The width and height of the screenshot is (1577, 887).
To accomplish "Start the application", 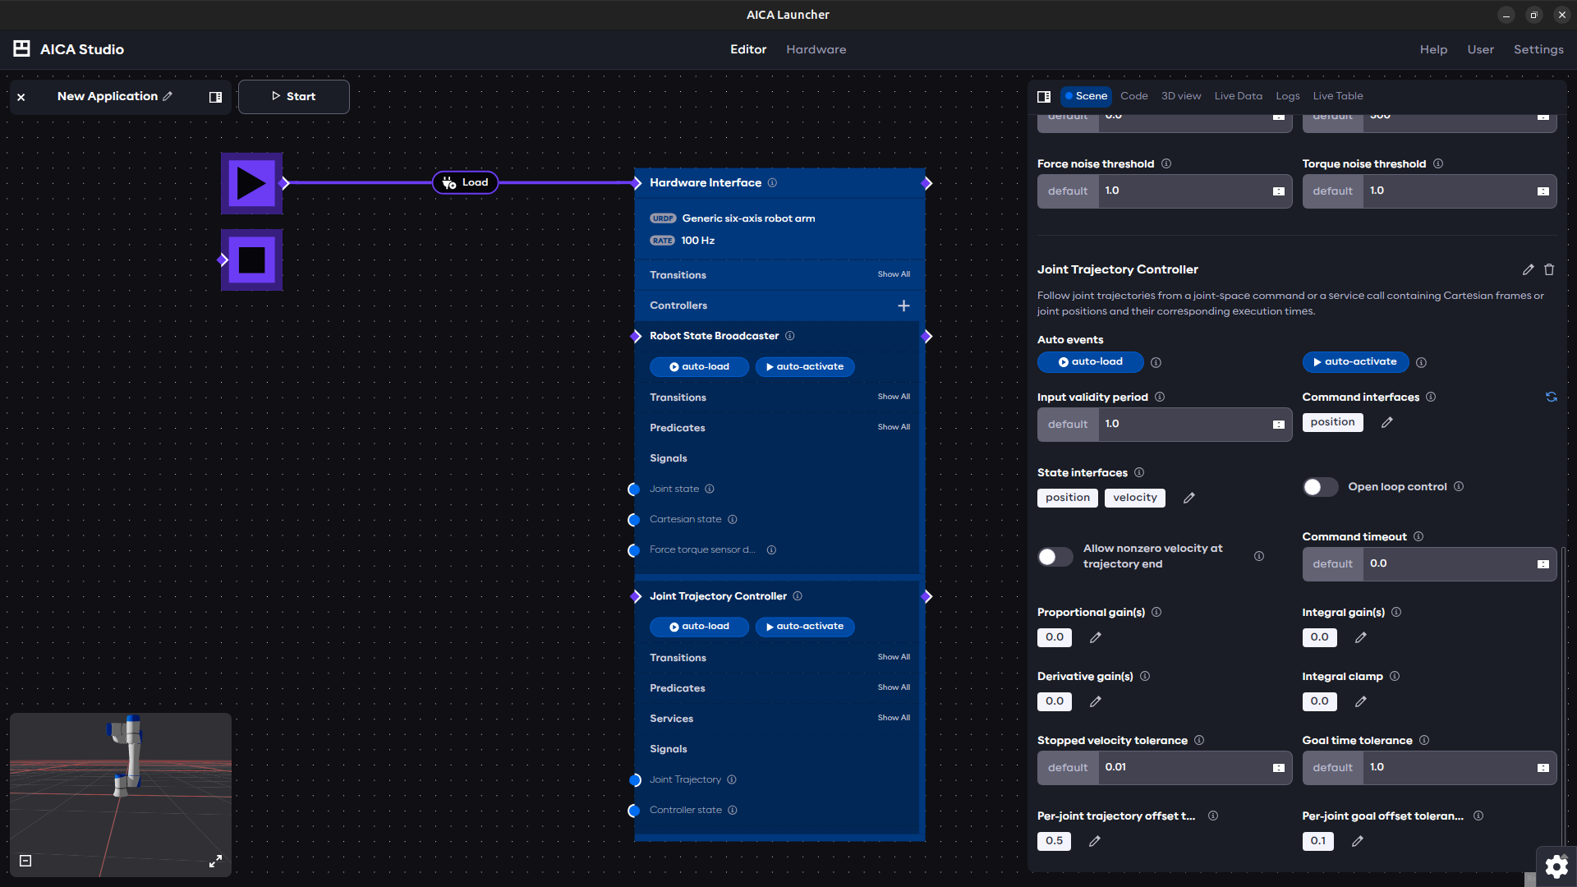I will pyautogui.click(x=293, y=97).
